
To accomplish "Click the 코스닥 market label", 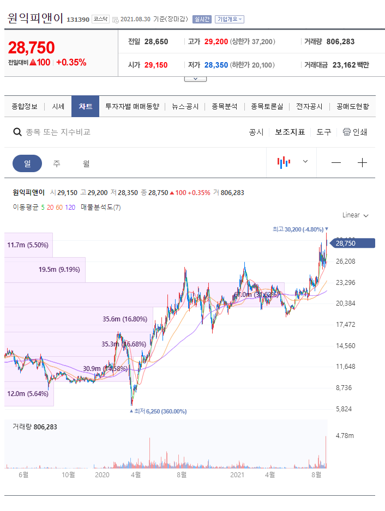I will coord(100,19).
